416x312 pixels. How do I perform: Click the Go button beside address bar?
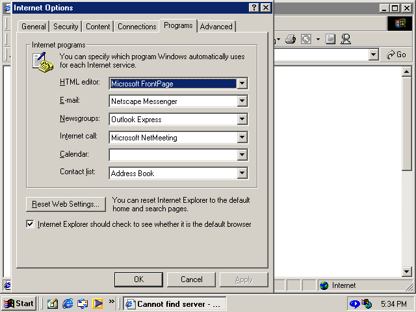coord(396,55)
